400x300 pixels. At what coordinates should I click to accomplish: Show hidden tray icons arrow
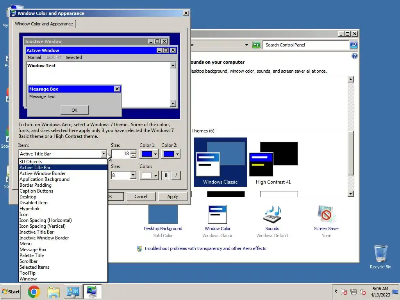coord(336,291)
